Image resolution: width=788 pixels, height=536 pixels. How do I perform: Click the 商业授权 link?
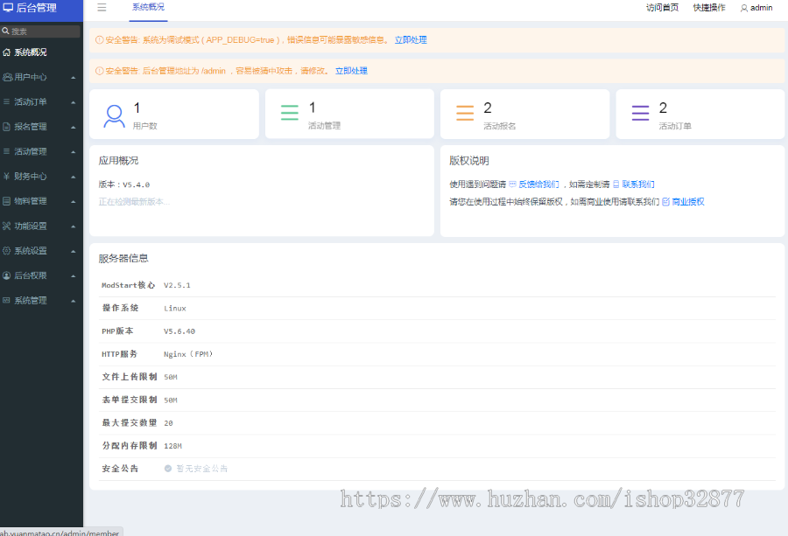pos(688,202)
